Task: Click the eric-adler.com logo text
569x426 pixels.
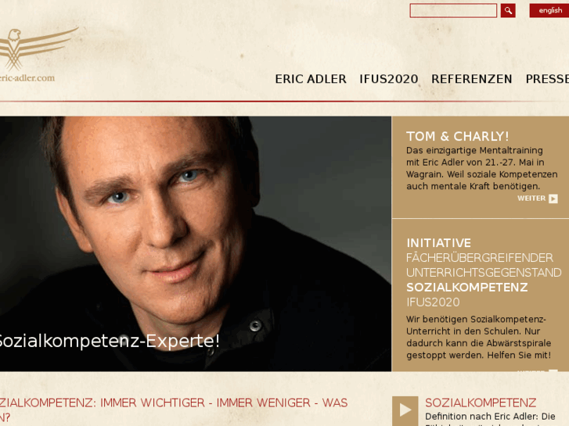Action: coord(27,78)
